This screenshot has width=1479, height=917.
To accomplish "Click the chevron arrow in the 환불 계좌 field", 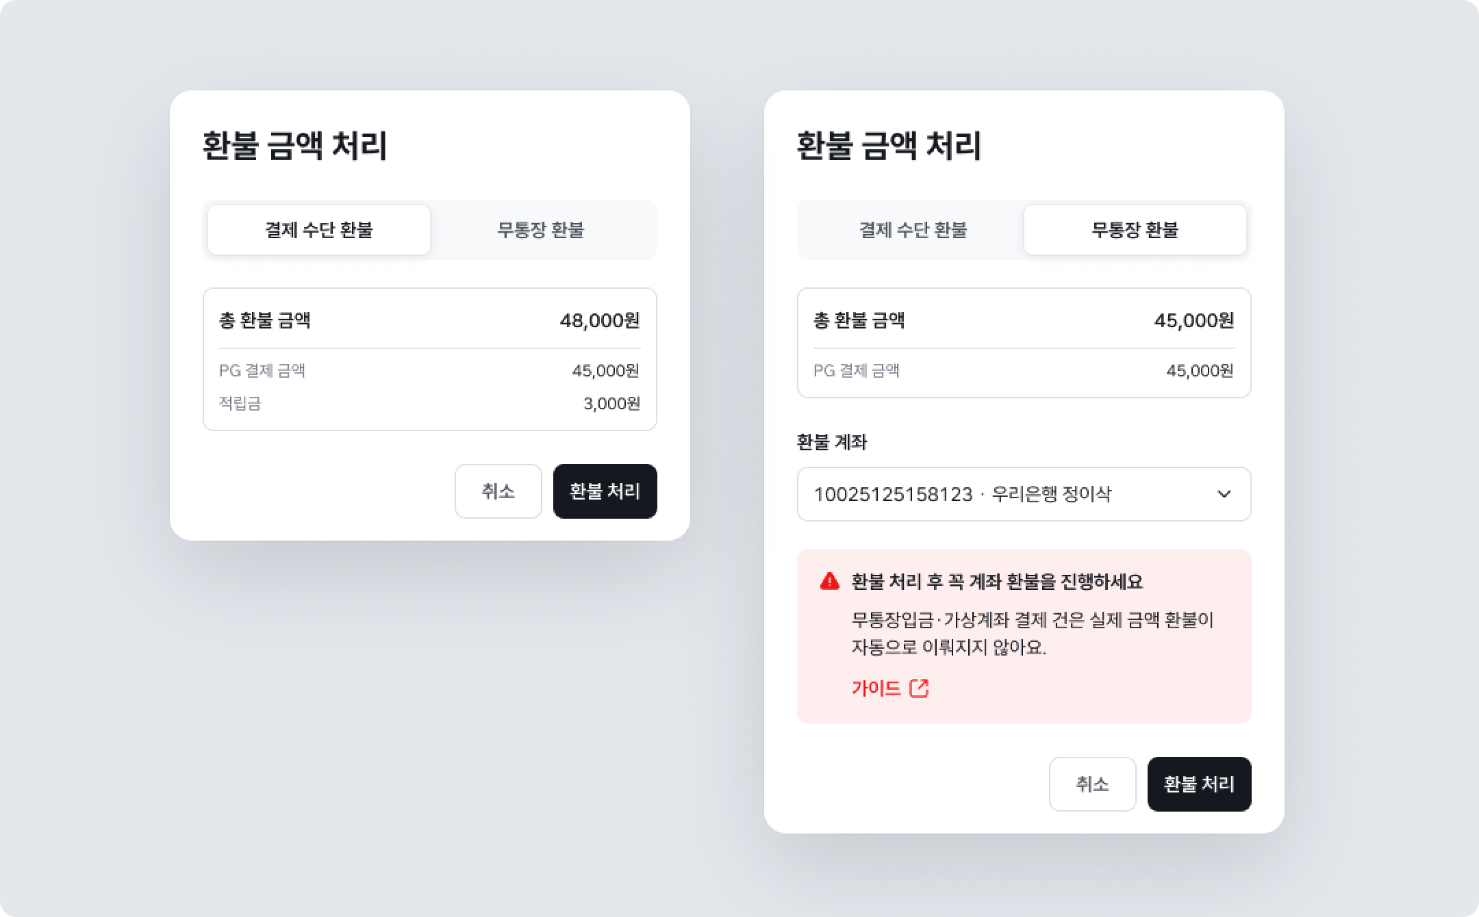I will [1224, 494].
